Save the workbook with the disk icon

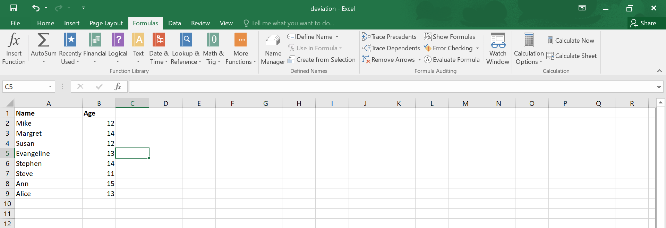tap(14, 8)
